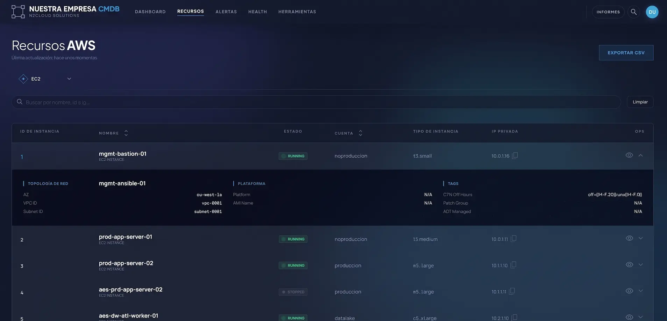Click the datalake account cell
Viewport: 667px width, 321px height.
345,318
